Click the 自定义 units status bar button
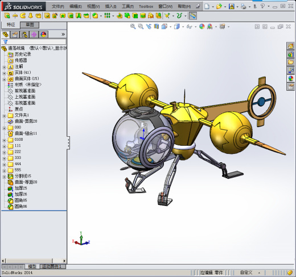Image resolution: width=296 pixels, height=277 pixels. [x=246, y=272]
